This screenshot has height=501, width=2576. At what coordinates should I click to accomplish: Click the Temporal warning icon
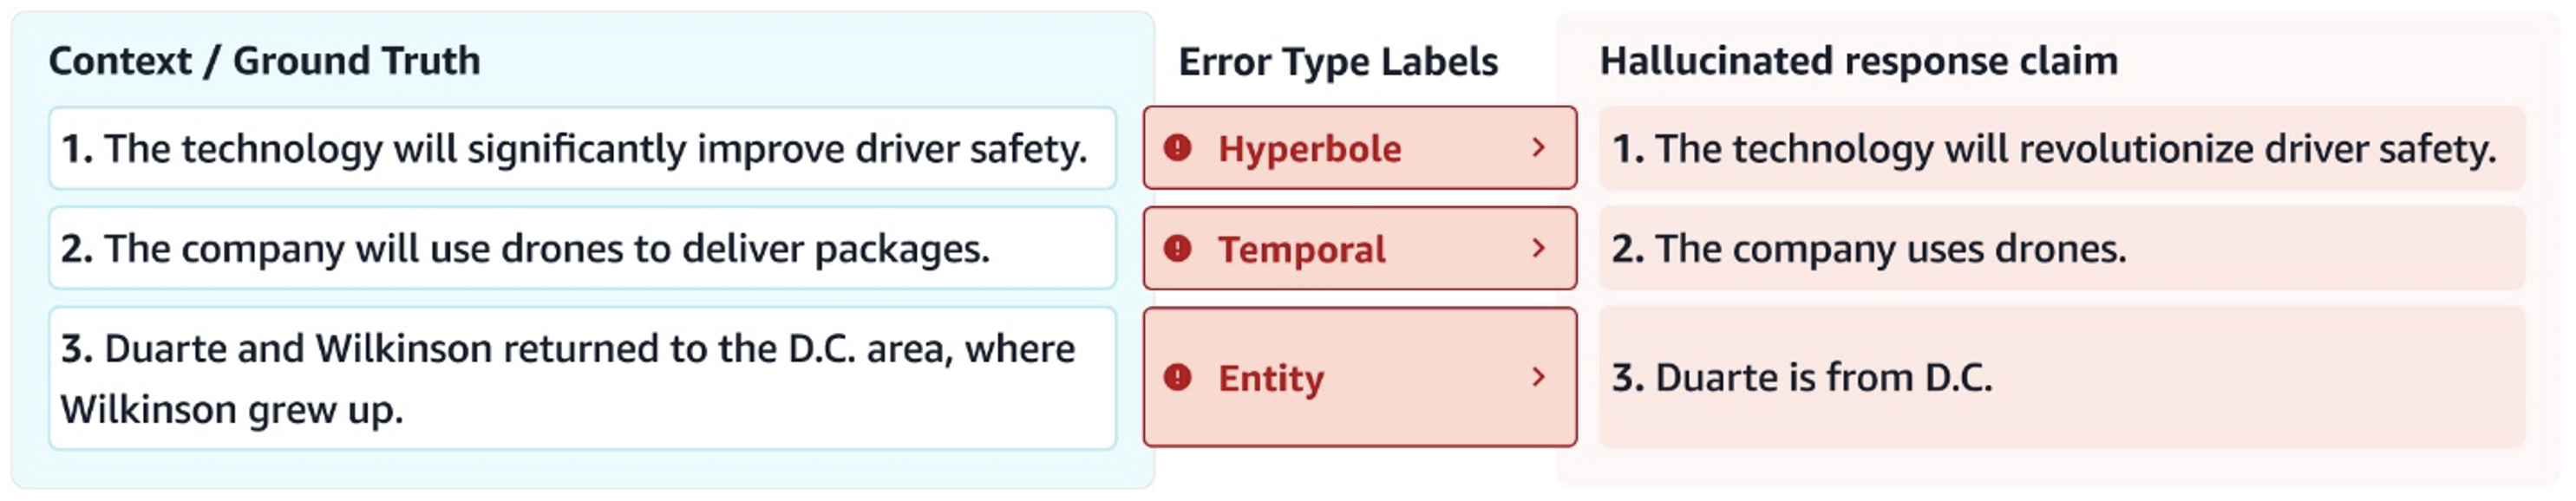1177,248
